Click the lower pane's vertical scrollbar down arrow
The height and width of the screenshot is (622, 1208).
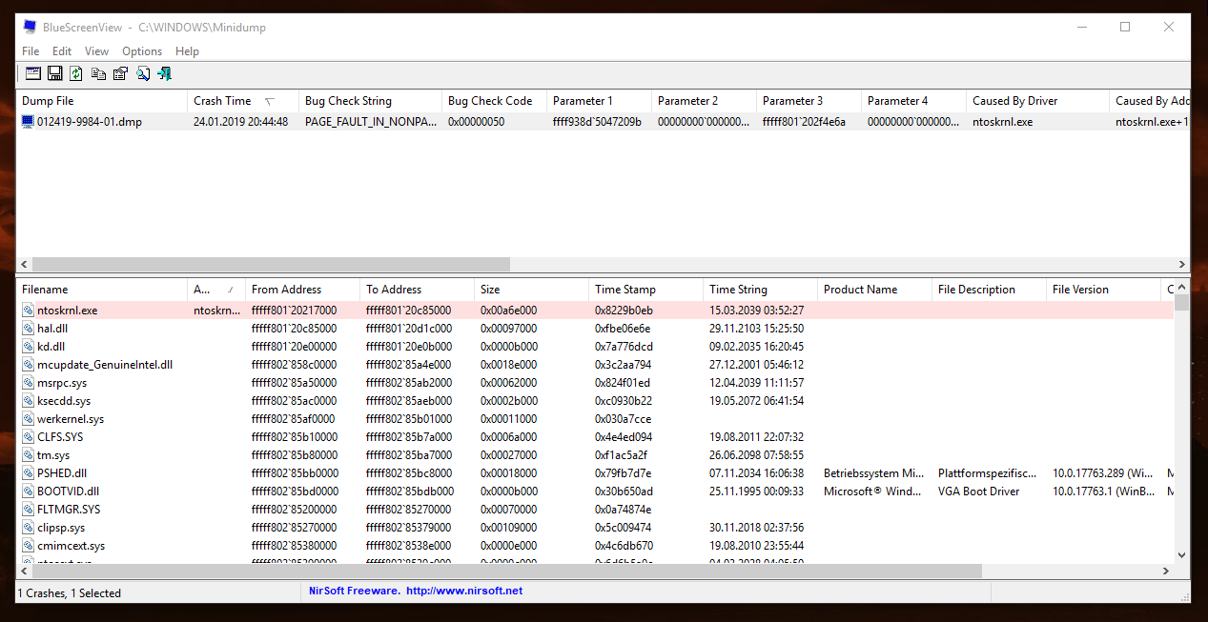tap(1182, 554)
